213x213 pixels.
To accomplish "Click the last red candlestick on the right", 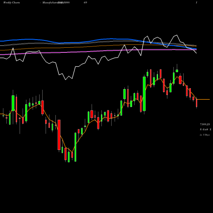I will click(x=197, y=103).
